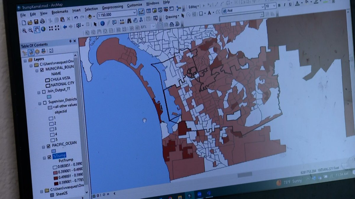Choose the Select Elements arrow tool

click(x=95, y=24)
